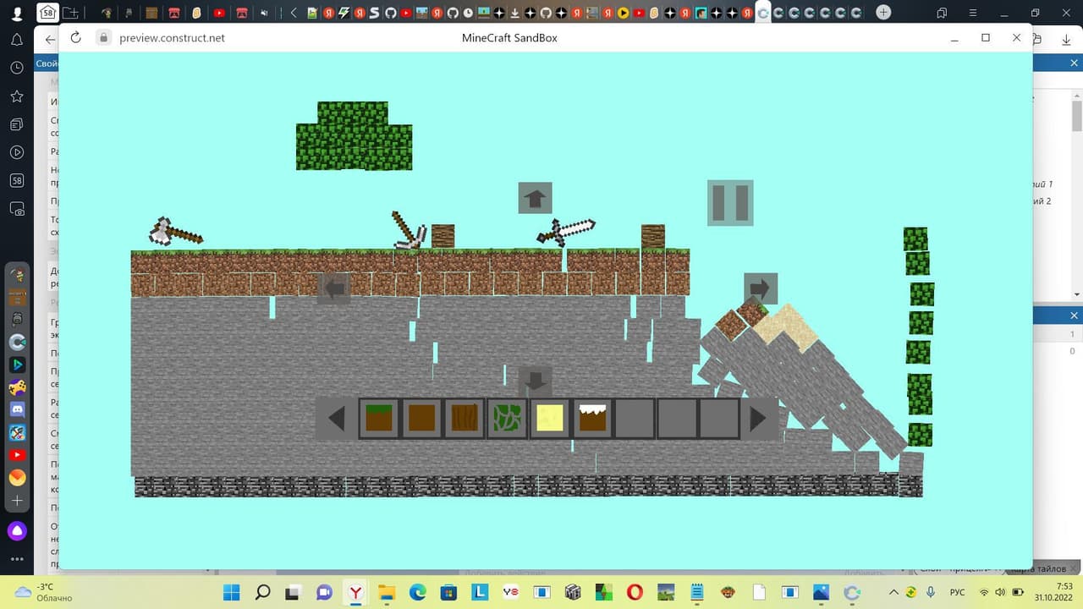Open YouTube in the browser sidebar
Viewport: 1083px width, 609px height.
(x=17, y=455)
